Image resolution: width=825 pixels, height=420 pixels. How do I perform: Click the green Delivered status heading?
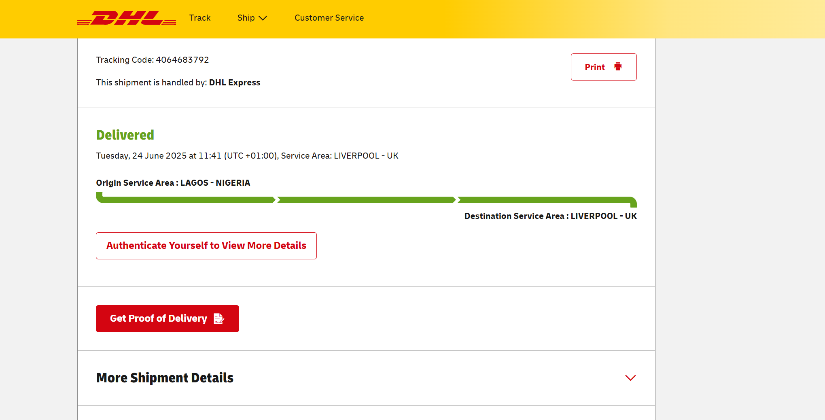point(125,135)
